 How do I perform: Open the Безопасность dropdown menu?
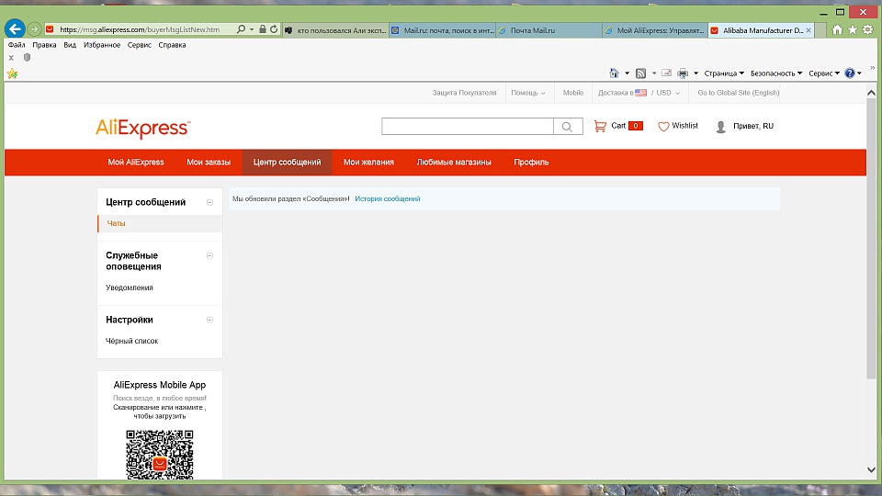click(776, 73)
